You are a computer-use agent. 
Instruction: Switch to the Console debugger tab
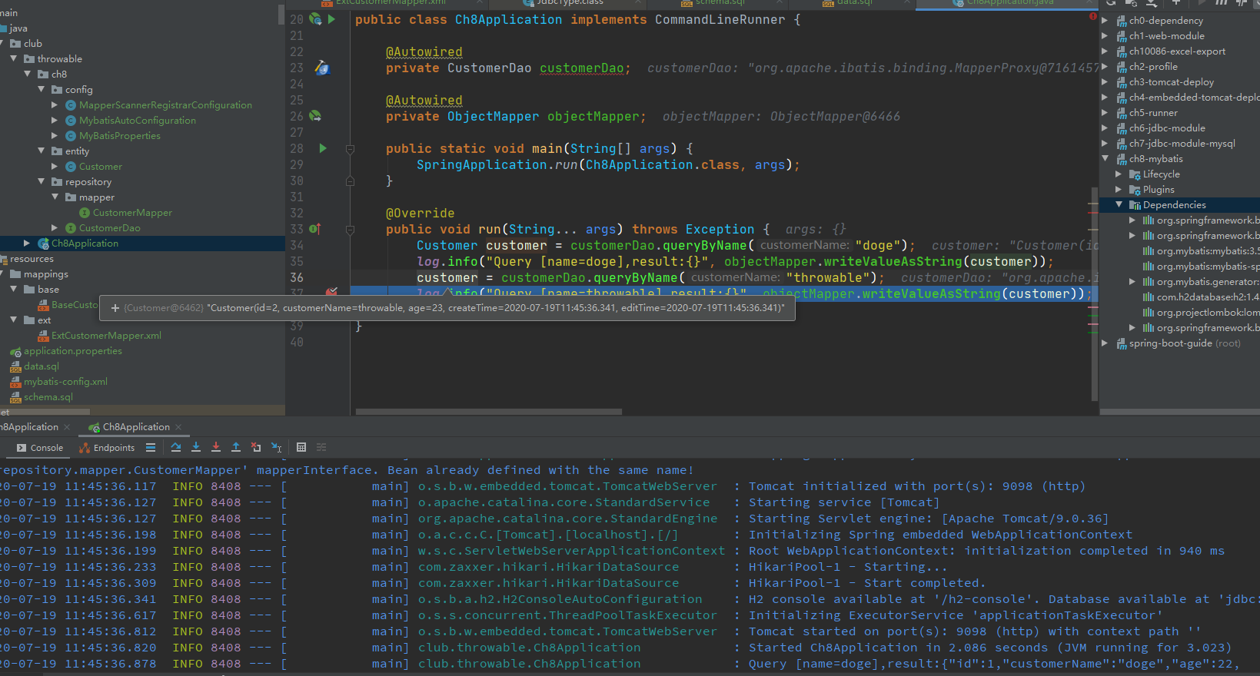[40, 448]
